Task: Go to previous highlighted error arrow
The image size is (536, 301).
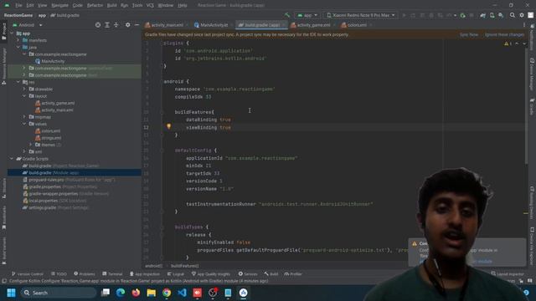Action: (517, 43)
